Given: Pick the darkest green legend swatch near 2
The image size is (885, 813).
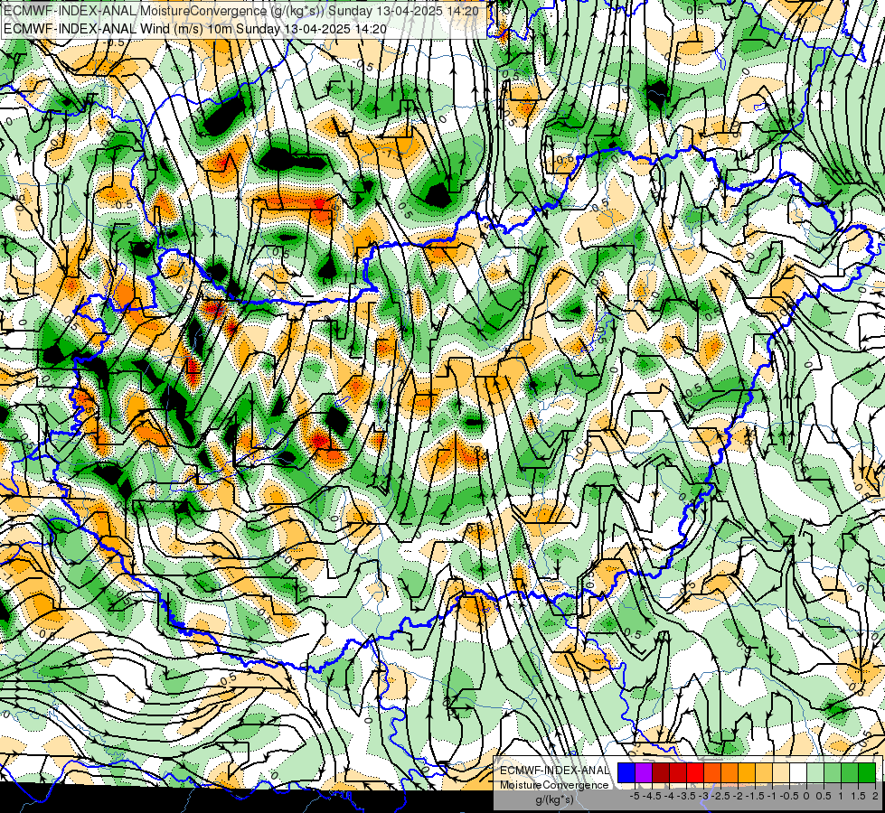Looking at the screenshot, I should [x=867, y=772].
